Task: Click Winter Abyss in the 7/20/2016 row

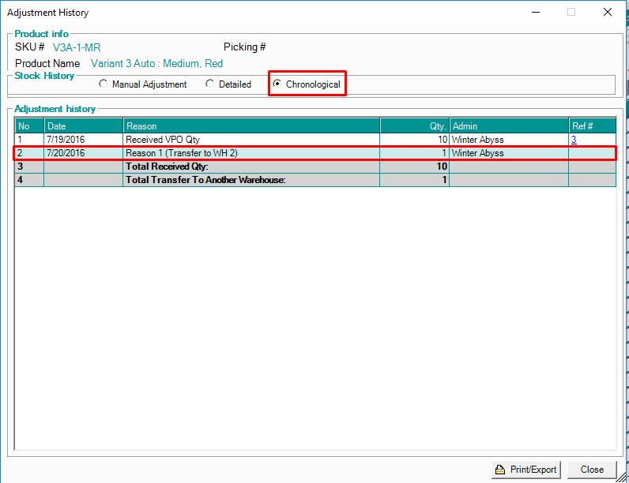Action: point(477,153)
